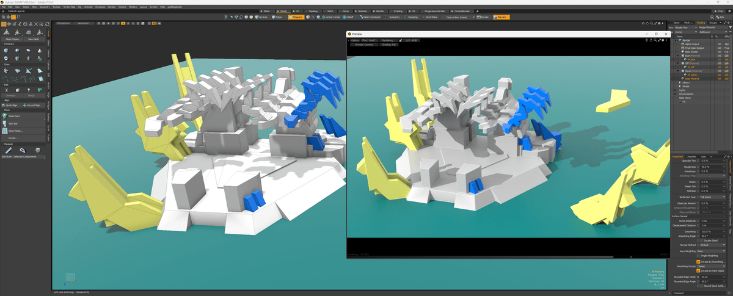Open the Render menu in menu bar
Image resolution: width=733 pixels, height=296 pixels.
coord(112,7)
